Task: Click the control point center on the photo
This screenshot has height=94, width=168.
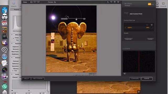Action: click(x=66, y=16)
